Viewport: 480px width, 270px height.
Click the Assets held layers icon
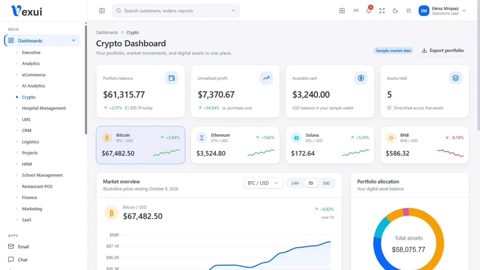tap(456, 78)
